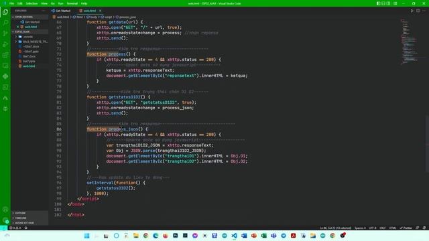Collapse the ESP32_AJAX folder section
This screenshot has height=241, width=429.
[x=29, y=31]
